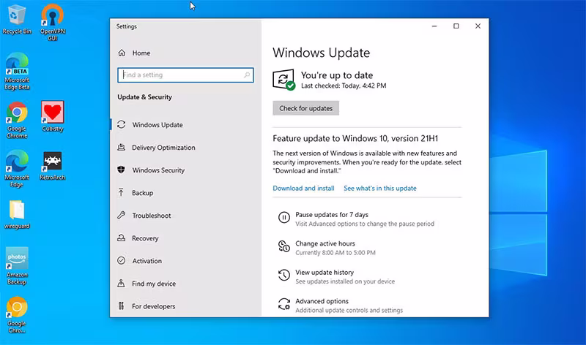The height and width of the screenshot is (345, 586).
Task: Close the Settings window
Action: click(x=478, y=26)
